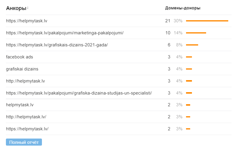Open the grafiskais-dizains-2021-gada anchor link

coord(57,45)
